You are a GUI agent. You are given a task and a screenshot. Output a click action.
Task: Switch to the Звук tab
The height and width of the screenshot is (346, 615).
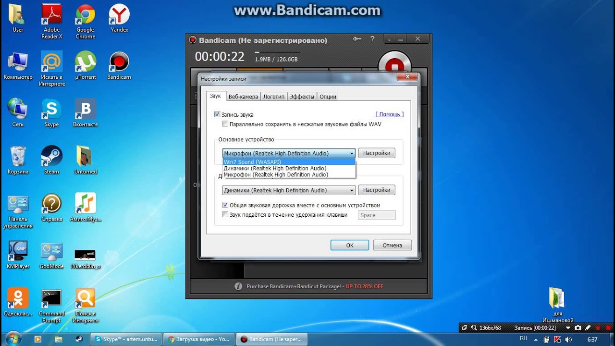pos(215,96)
